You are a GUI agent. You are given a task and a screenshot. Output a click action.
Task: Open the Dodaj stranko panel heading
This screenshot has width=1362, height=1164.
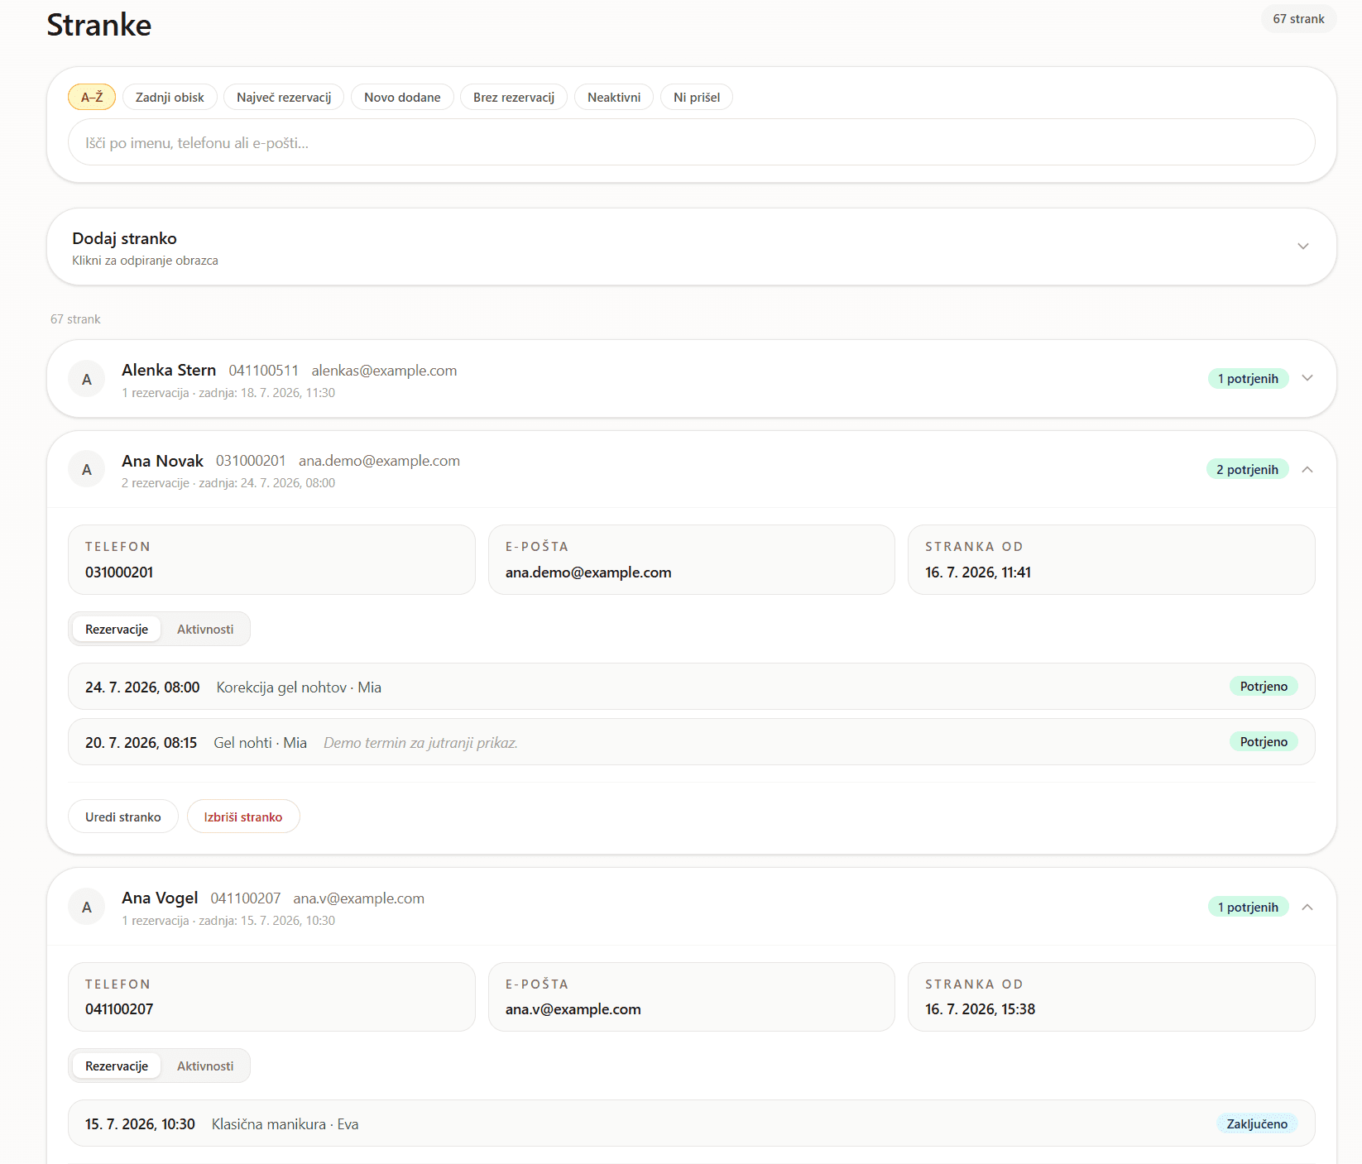(124, 238)
